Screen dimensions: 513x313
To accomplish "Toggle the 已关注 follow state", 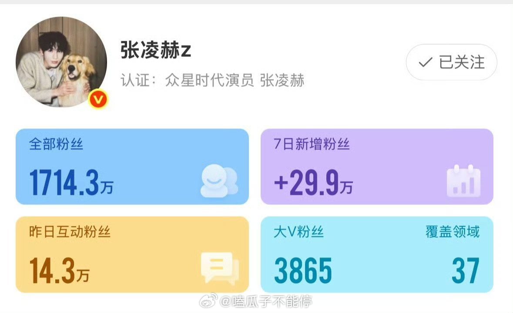I will (450, 62).
